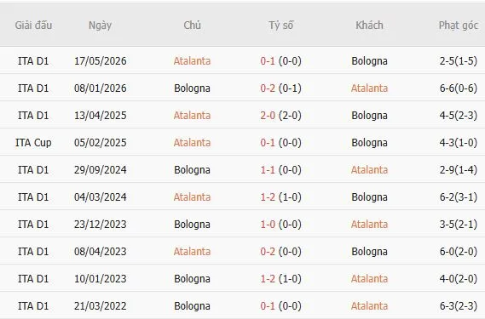Open Atalanta link in 17/05/2026 row

192,61
